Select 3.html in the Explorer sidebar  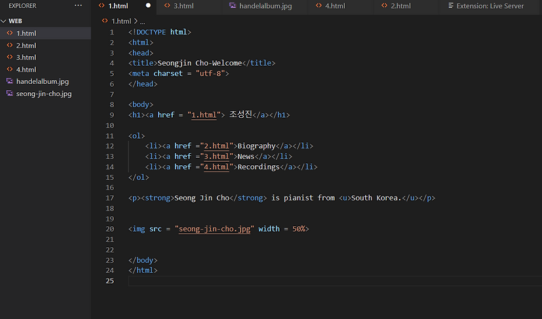[x=26, y=58]
